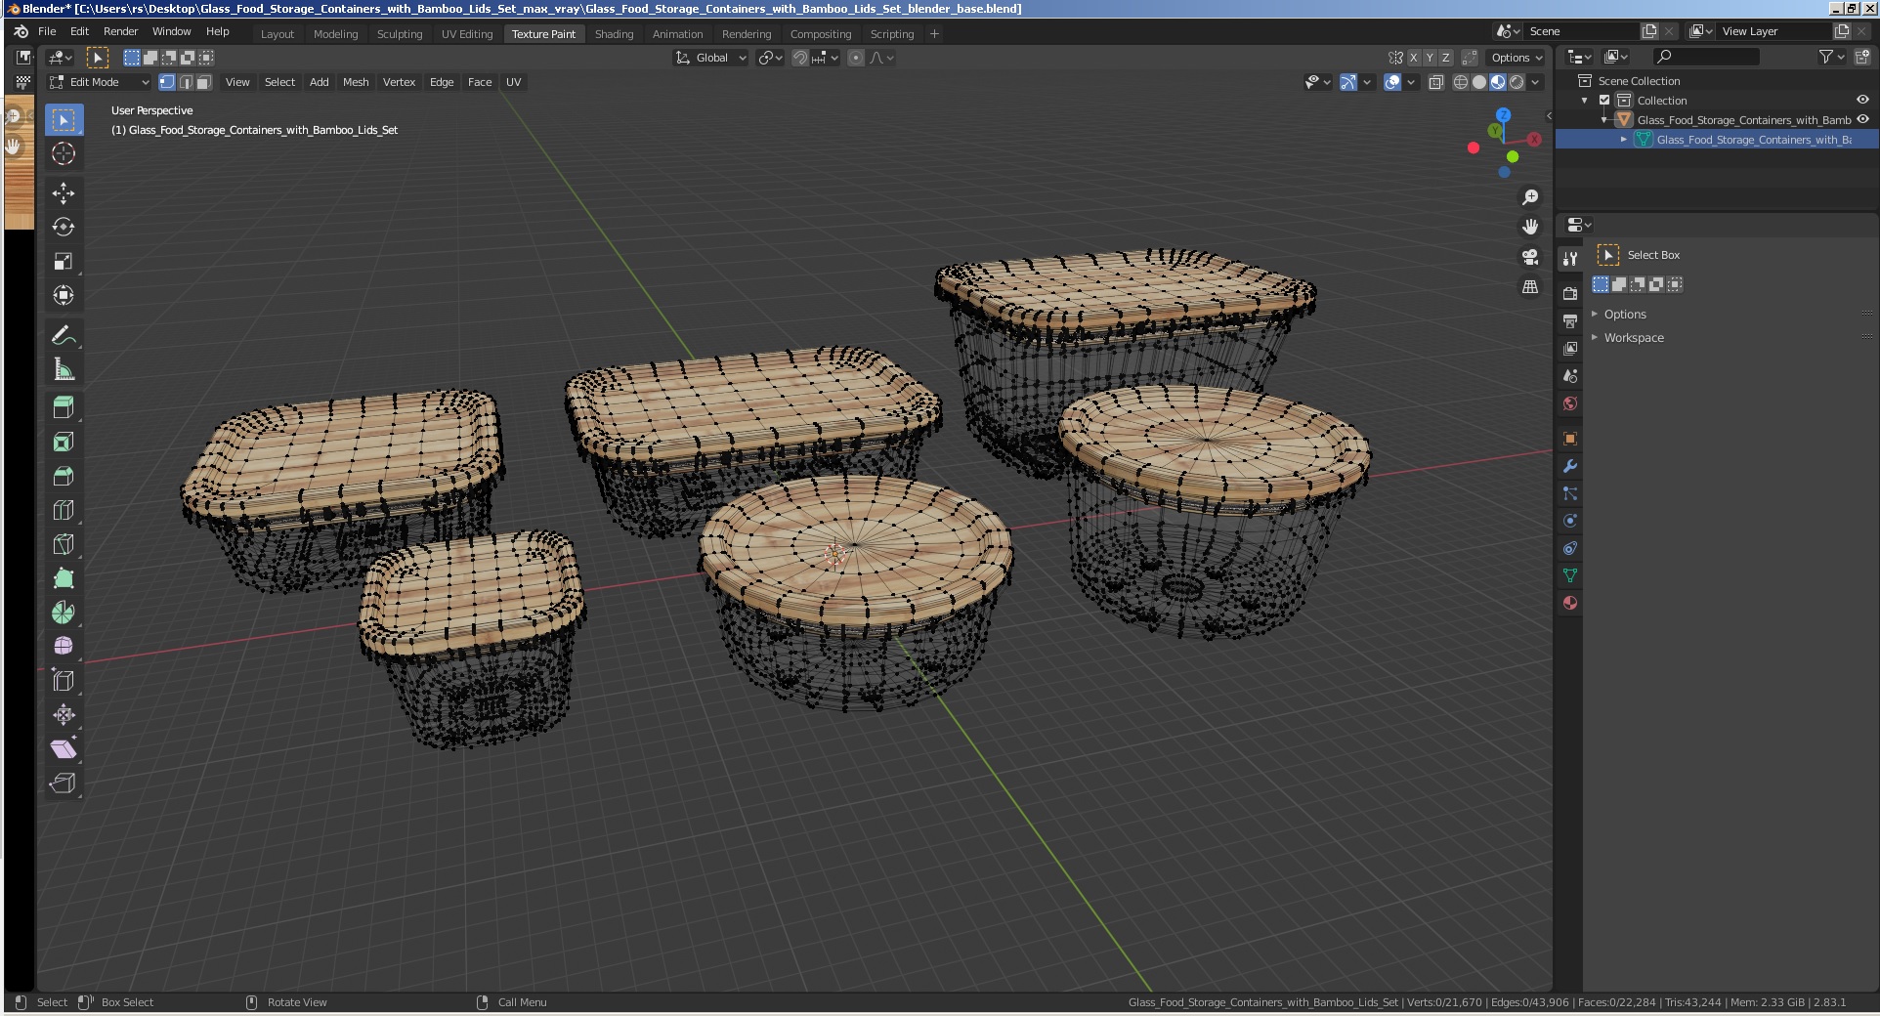Toggle proportional editing button
1880x1016 pixels.
click(856, 58)
